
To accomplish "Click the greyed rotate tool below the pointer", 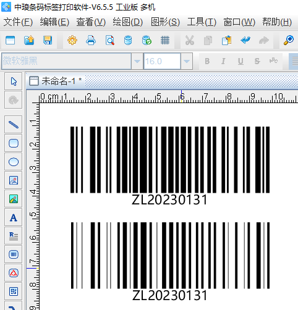I will point(14,100).
